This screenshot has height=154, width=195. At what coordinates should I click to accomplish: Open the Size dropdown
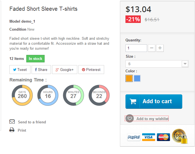coord(157,64)
